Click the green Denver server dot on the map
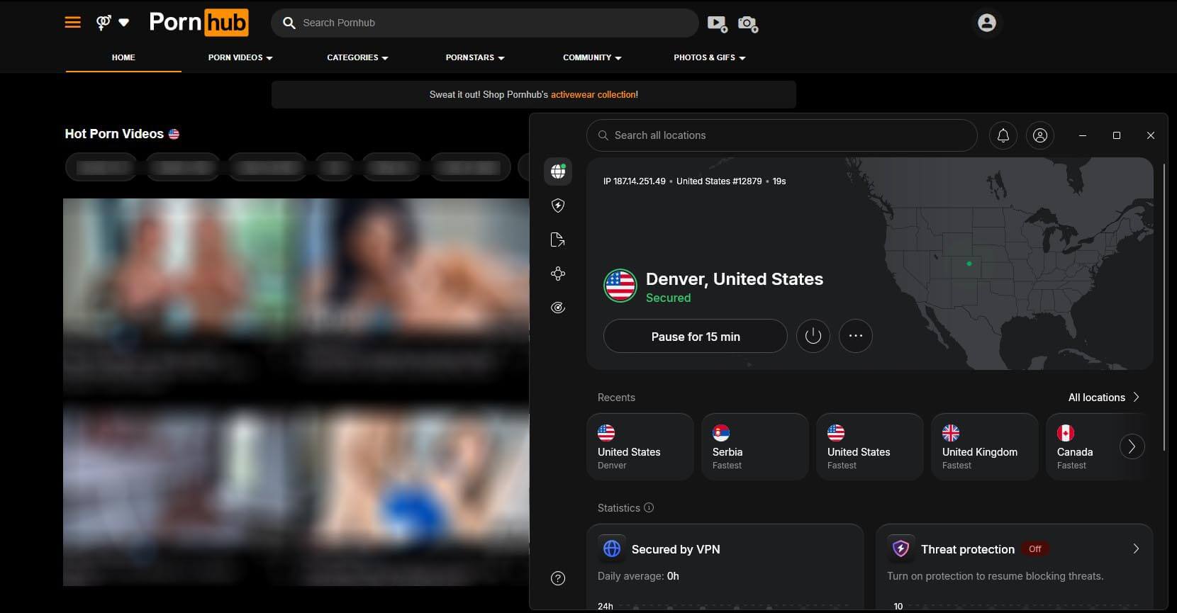 pyautogui.click(x=969, y=264)
